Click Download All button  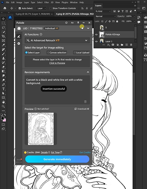pos(82,109)
